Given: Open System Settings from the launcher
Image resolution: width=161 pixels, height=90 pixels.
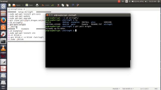Looking at the screenshot, I should point(3,34).
